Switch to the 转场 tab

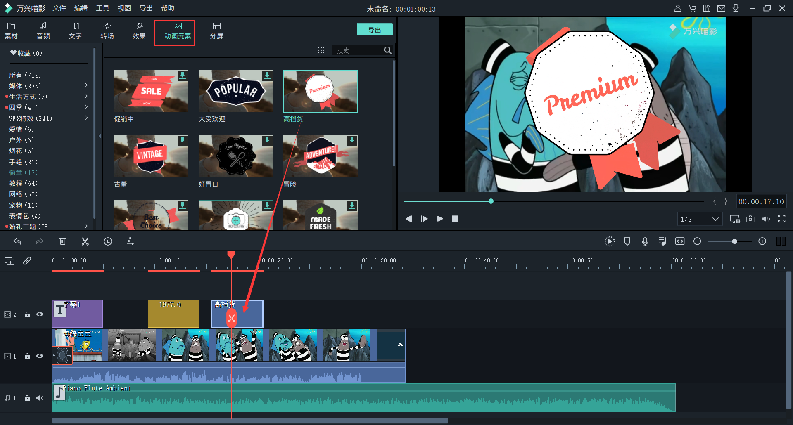pos(107,31)
